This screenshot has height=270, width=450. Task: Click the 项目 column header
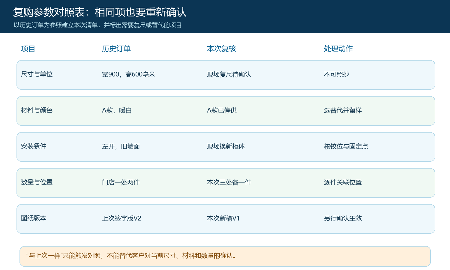coord(28,49)
